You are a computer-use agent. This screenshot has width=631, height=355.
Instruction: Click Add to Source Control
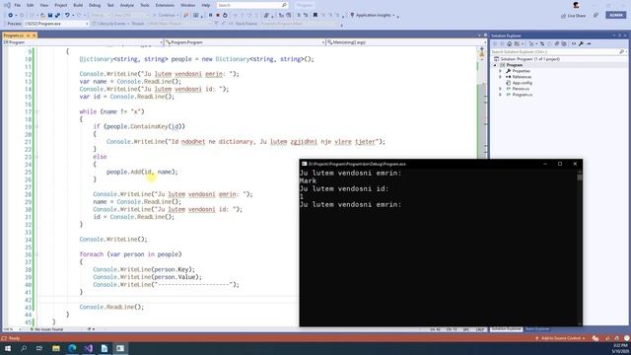[x=560, y=338]
